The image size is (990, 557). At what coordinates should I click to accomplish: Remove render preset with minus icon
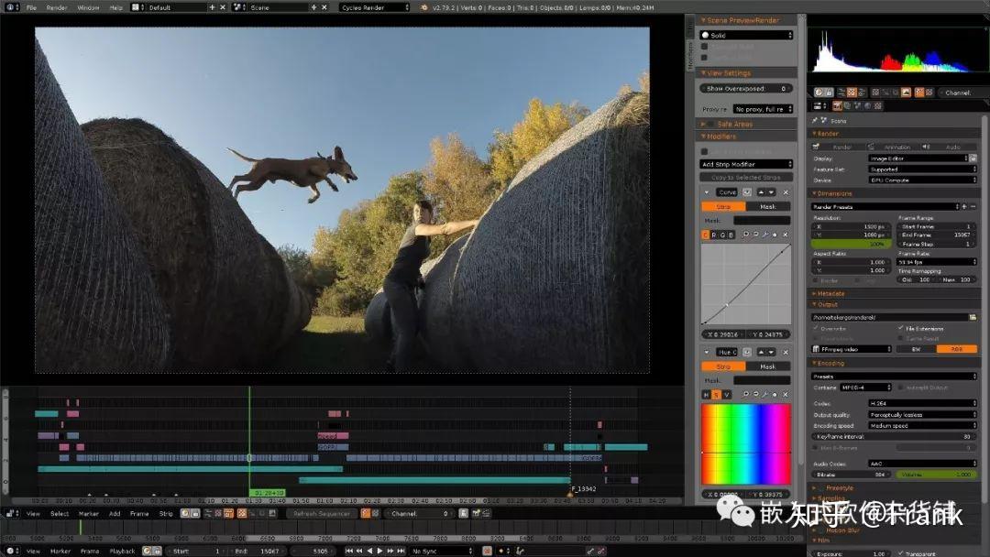[x=973, y=206]
